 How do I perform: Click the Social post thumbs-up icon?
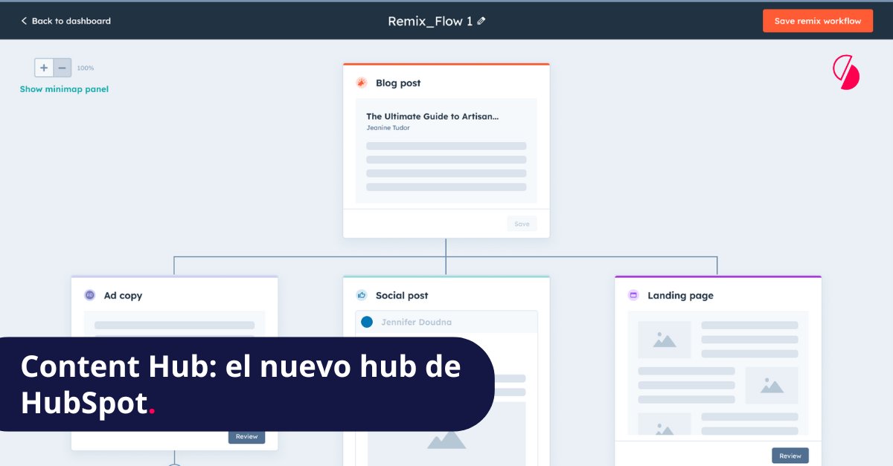(362, 295)
